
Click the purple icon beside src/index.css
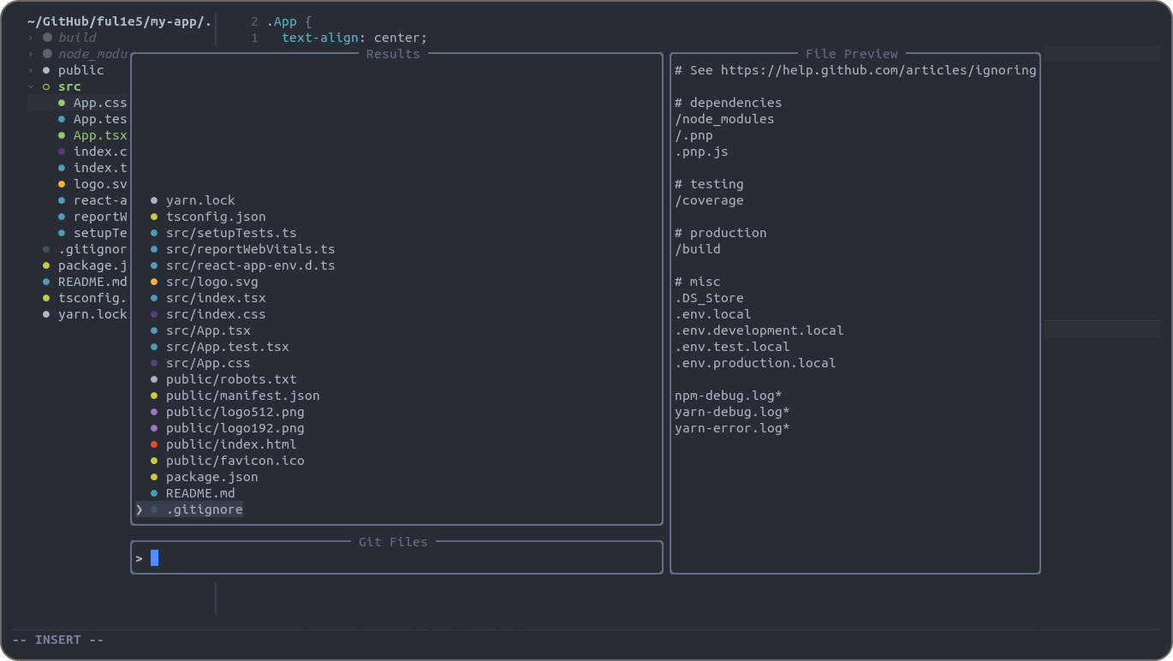tap(154, 314)
